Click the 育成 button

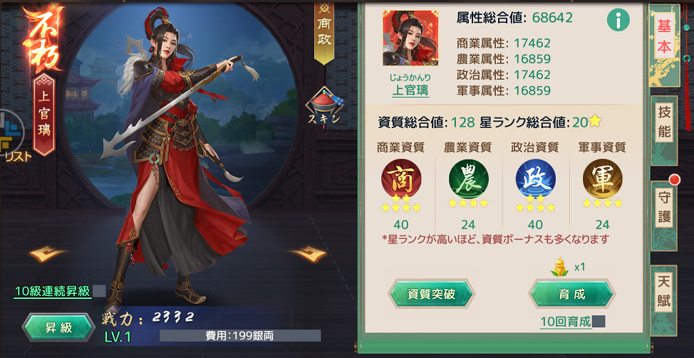(572, 294)
